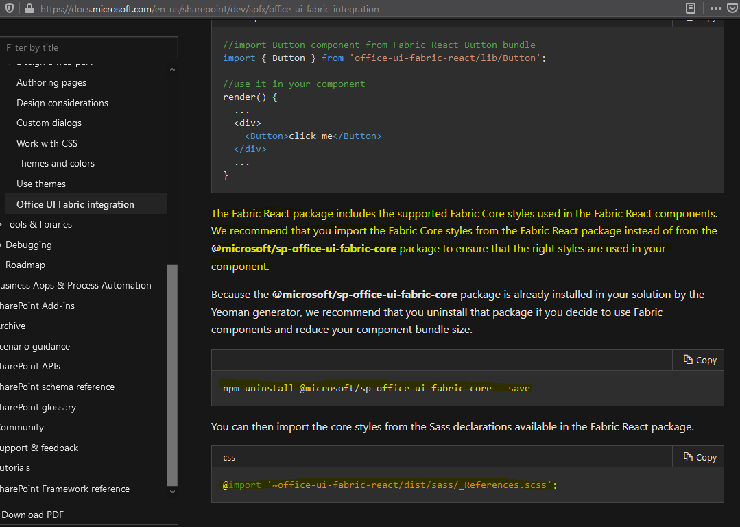The image size is (740, 527).
Task: Expand SharePoint schema reference section
Action: (x=57, y=387)
